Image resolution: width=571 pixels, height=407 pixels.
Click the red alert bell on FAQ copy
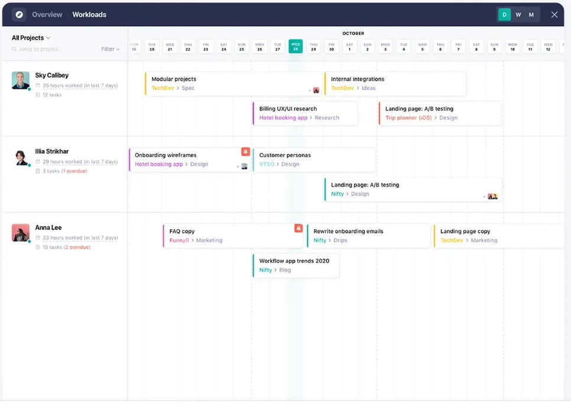(299, 228)
